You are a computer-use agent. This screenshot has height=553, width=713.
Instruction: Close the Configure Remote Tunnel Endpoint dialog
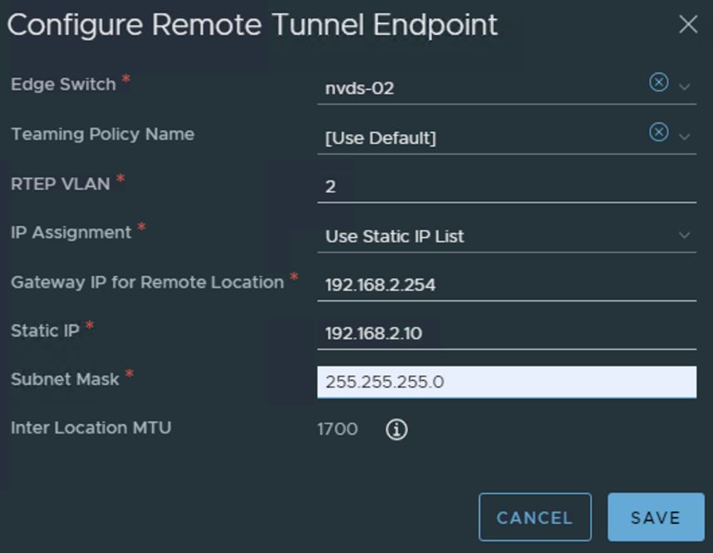pyautogui.click(x=688, y=25)
